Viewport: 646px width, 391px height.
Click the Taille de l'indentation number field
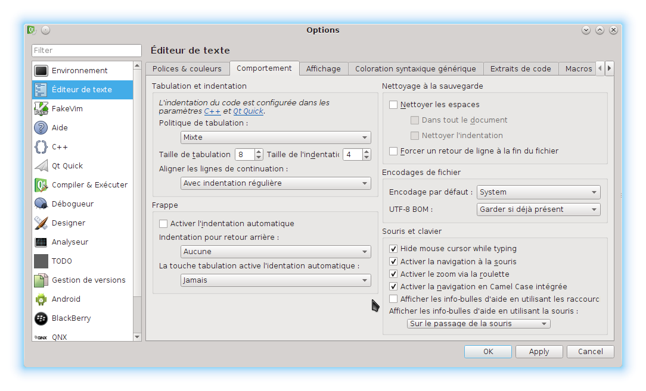click(353, 155)
